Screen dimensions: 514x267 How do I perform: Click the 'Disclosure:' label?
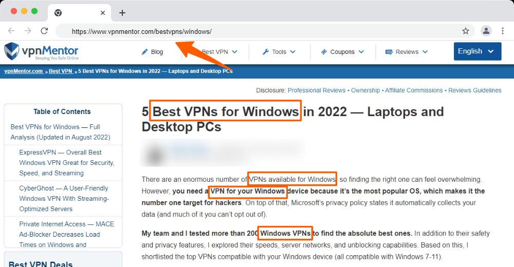(271, 90)
